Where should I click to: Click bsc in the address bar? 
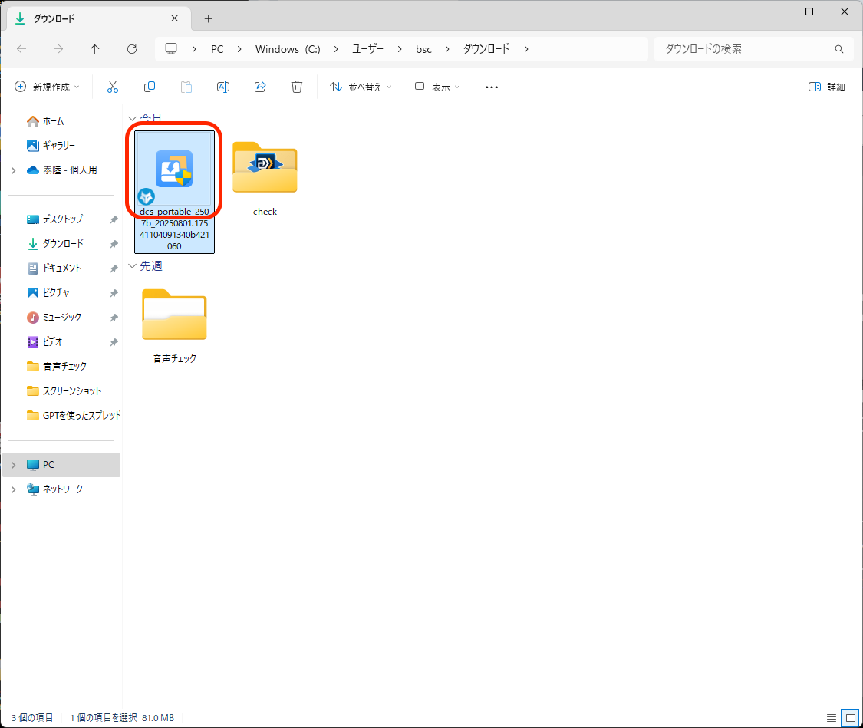pos(423,49)
